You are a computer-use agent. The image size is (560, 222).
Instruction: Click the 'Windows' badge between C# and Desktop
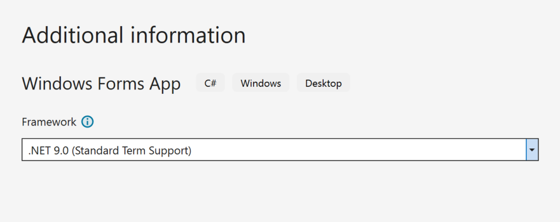point(261,83)
